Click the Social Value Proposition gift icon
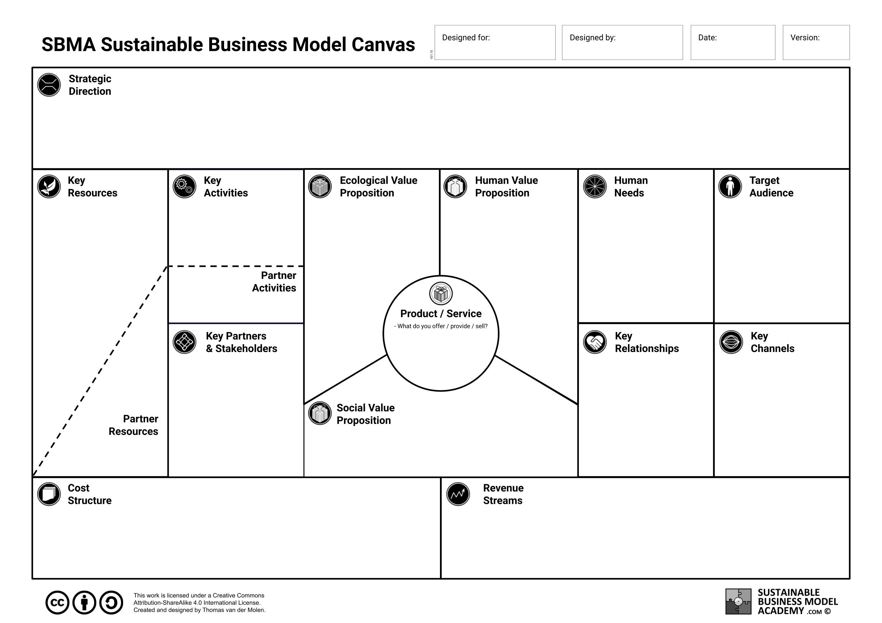This screenshot has width=882, height=623. (320, 413)
